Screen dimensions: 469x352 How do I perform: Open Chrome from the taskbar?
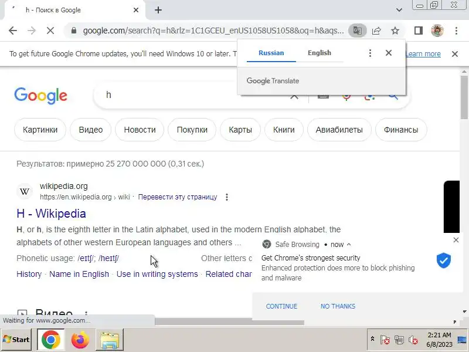[51, 340]
